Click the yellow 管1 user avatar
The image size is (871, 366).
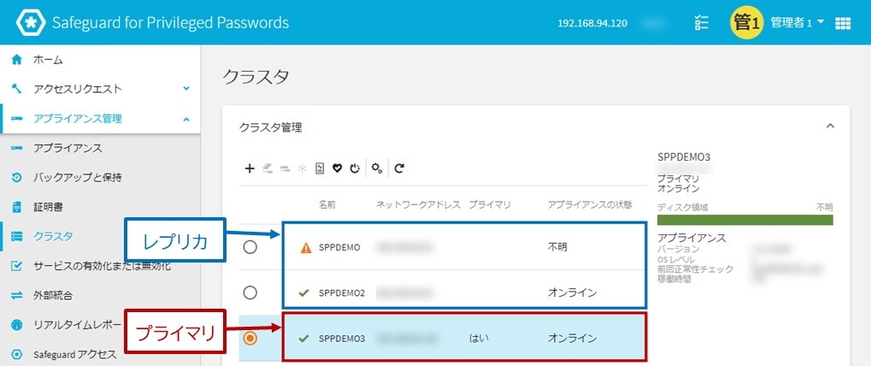coord(746,23)
